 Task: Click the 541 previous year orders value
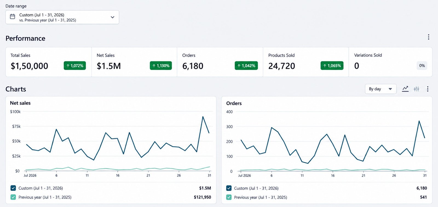(423, 197)
